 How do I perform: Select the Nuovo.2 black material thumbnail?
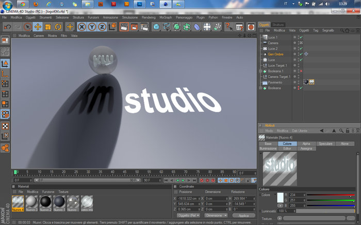[45, 203]
